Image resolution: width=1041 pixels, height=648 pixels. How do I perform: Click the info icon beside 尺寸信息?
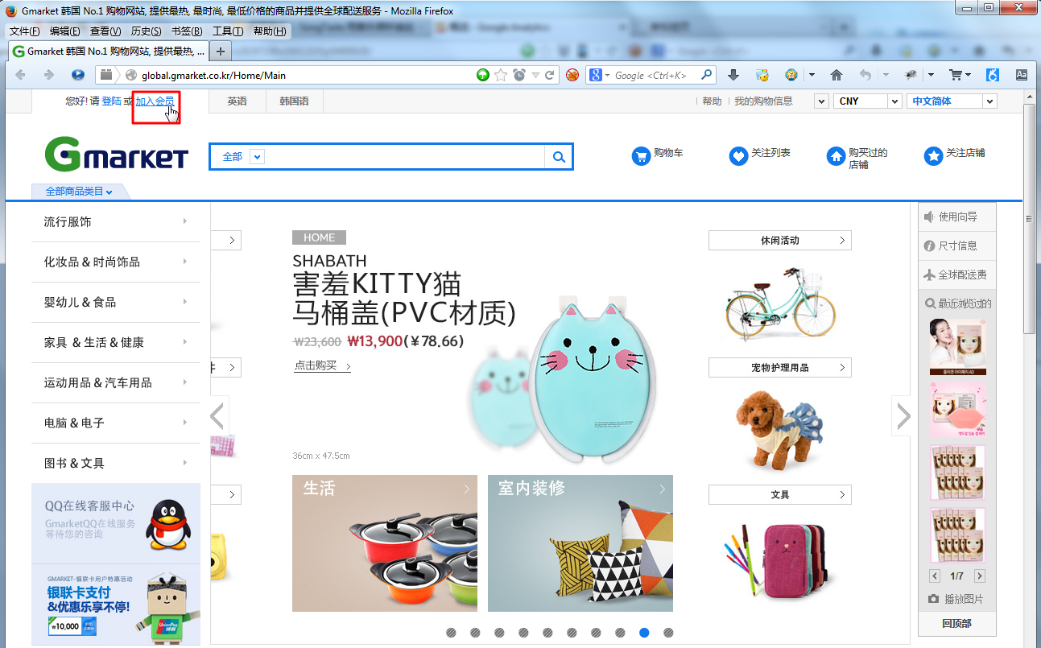[x=929, y=246]
